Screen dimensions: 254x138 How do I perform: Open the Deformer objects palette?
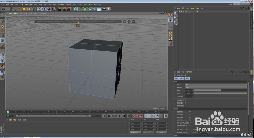point(94,9)
